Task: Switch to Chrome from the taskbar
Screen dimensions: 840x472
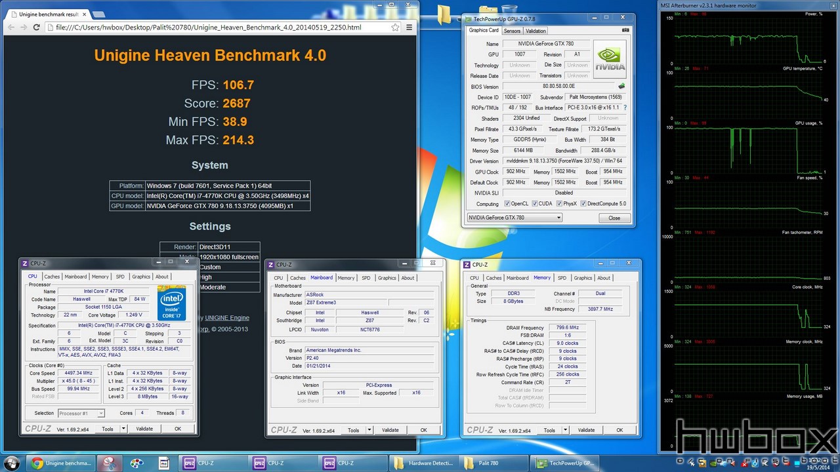Action: pyautogui.click(x=61, y=463)
